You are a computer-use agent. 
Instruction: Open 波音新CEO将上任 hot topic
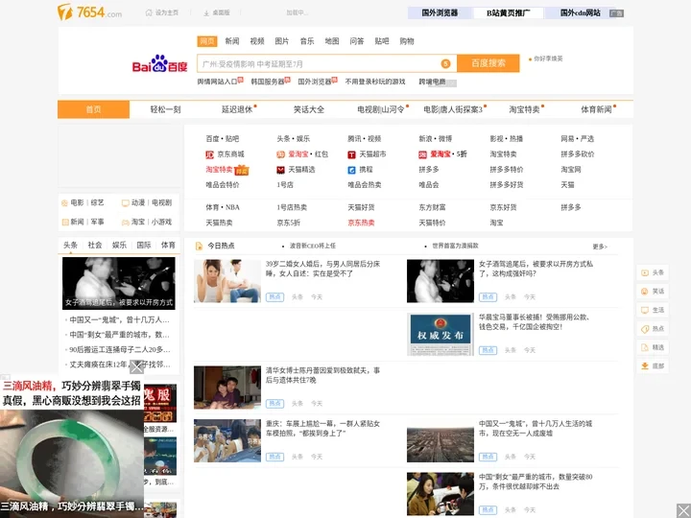click(x=313, y=247)
